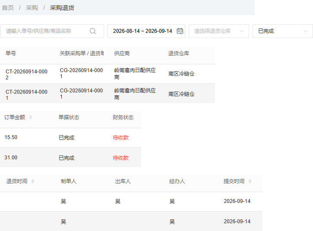313x231 pixels.
Task: Click the amount 15.50
Action: (x=11, y=137)
